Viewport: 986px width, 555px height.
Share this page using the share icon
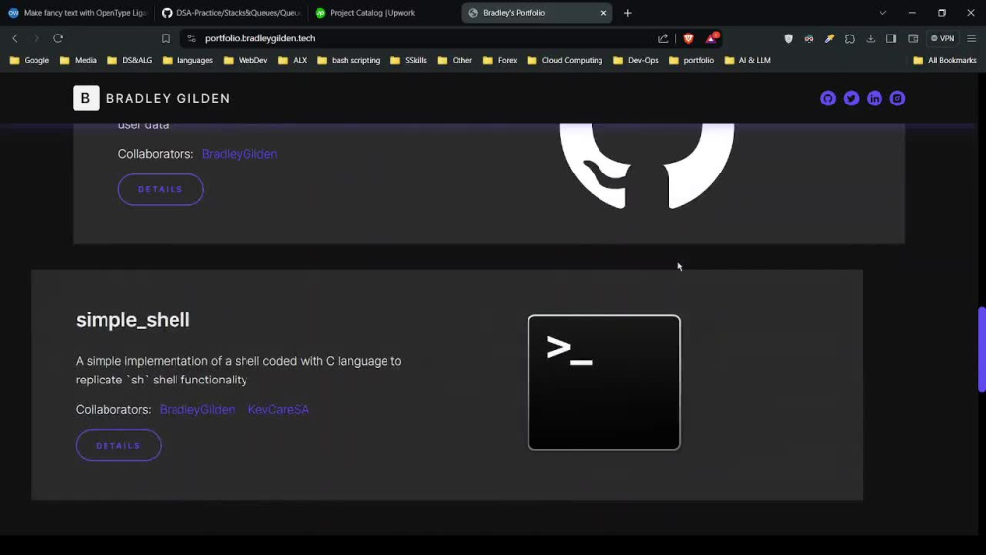click(x=663, y=38)
